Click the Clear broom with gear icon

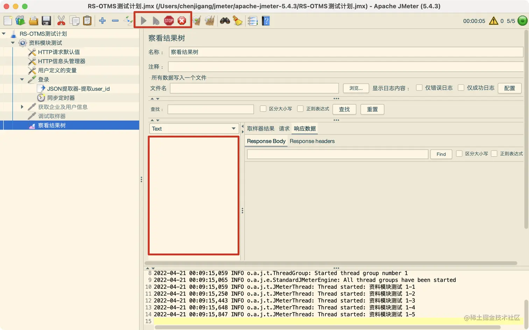click(197, 21)
